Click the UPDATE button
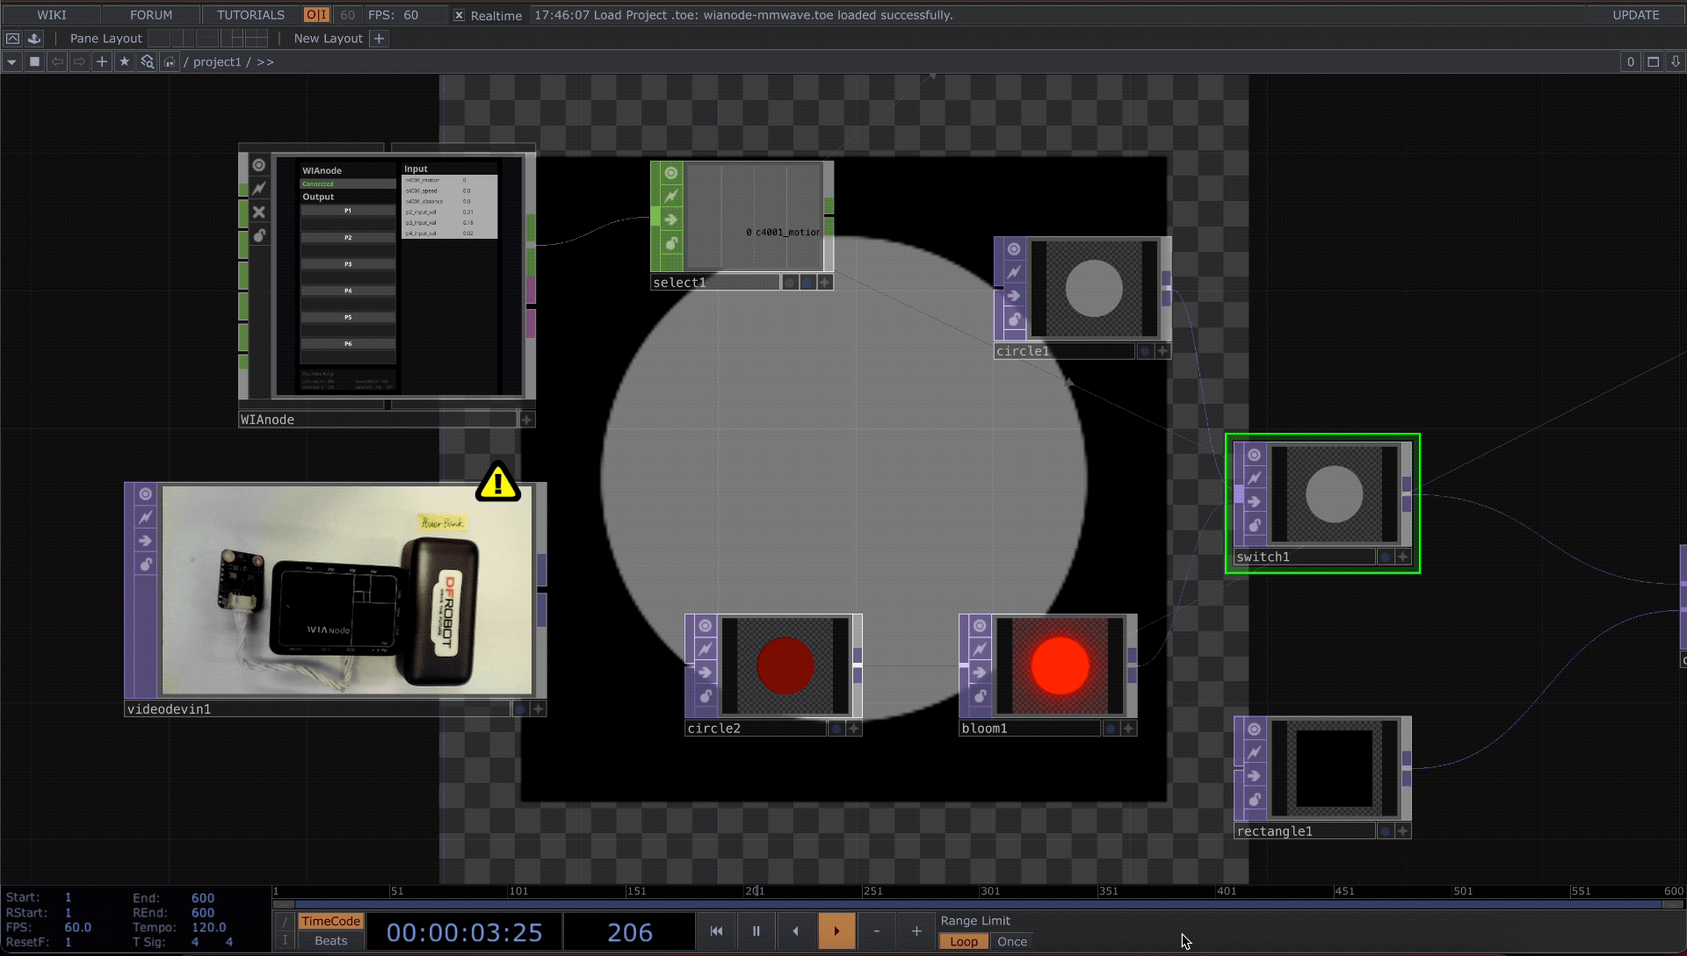 pyautogui.click(x=1635, y=15)
